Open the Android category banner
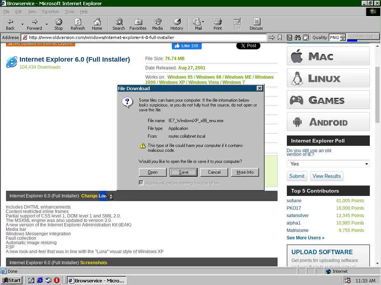This screenshot has height=285, width=381. pos(328,121)
